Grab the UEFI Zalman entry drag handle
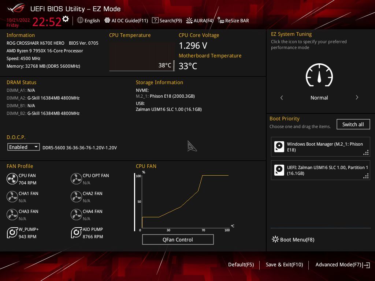 366,176
